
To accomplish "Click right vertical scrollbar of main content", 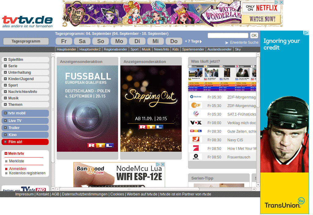I will [258, 82].
